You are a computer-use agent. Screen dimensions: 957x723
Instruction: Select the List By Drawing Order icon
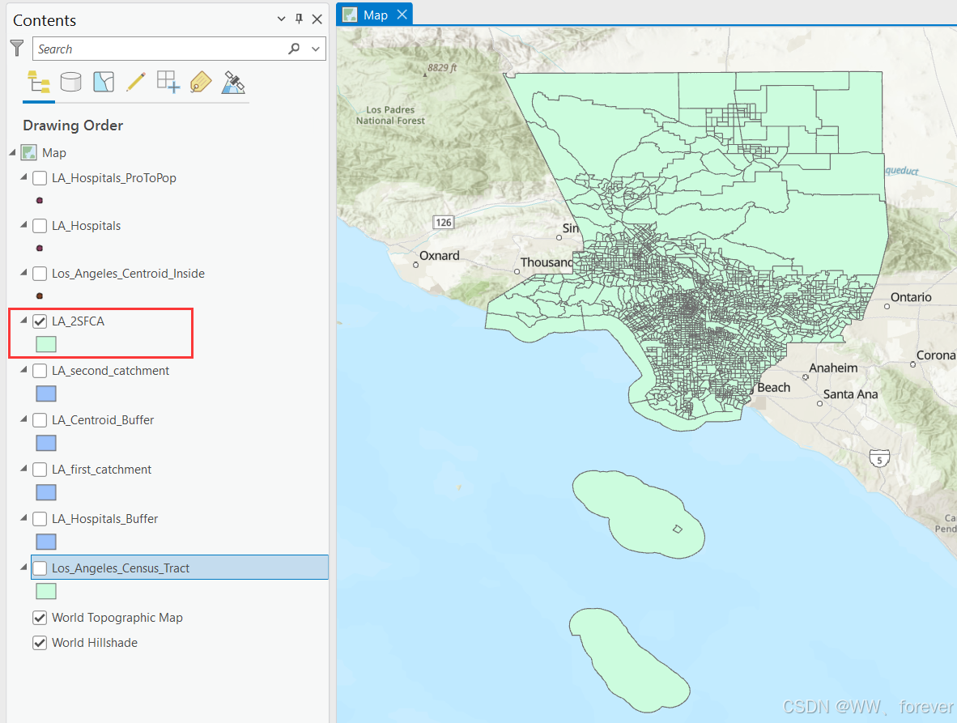pos(38,81)
